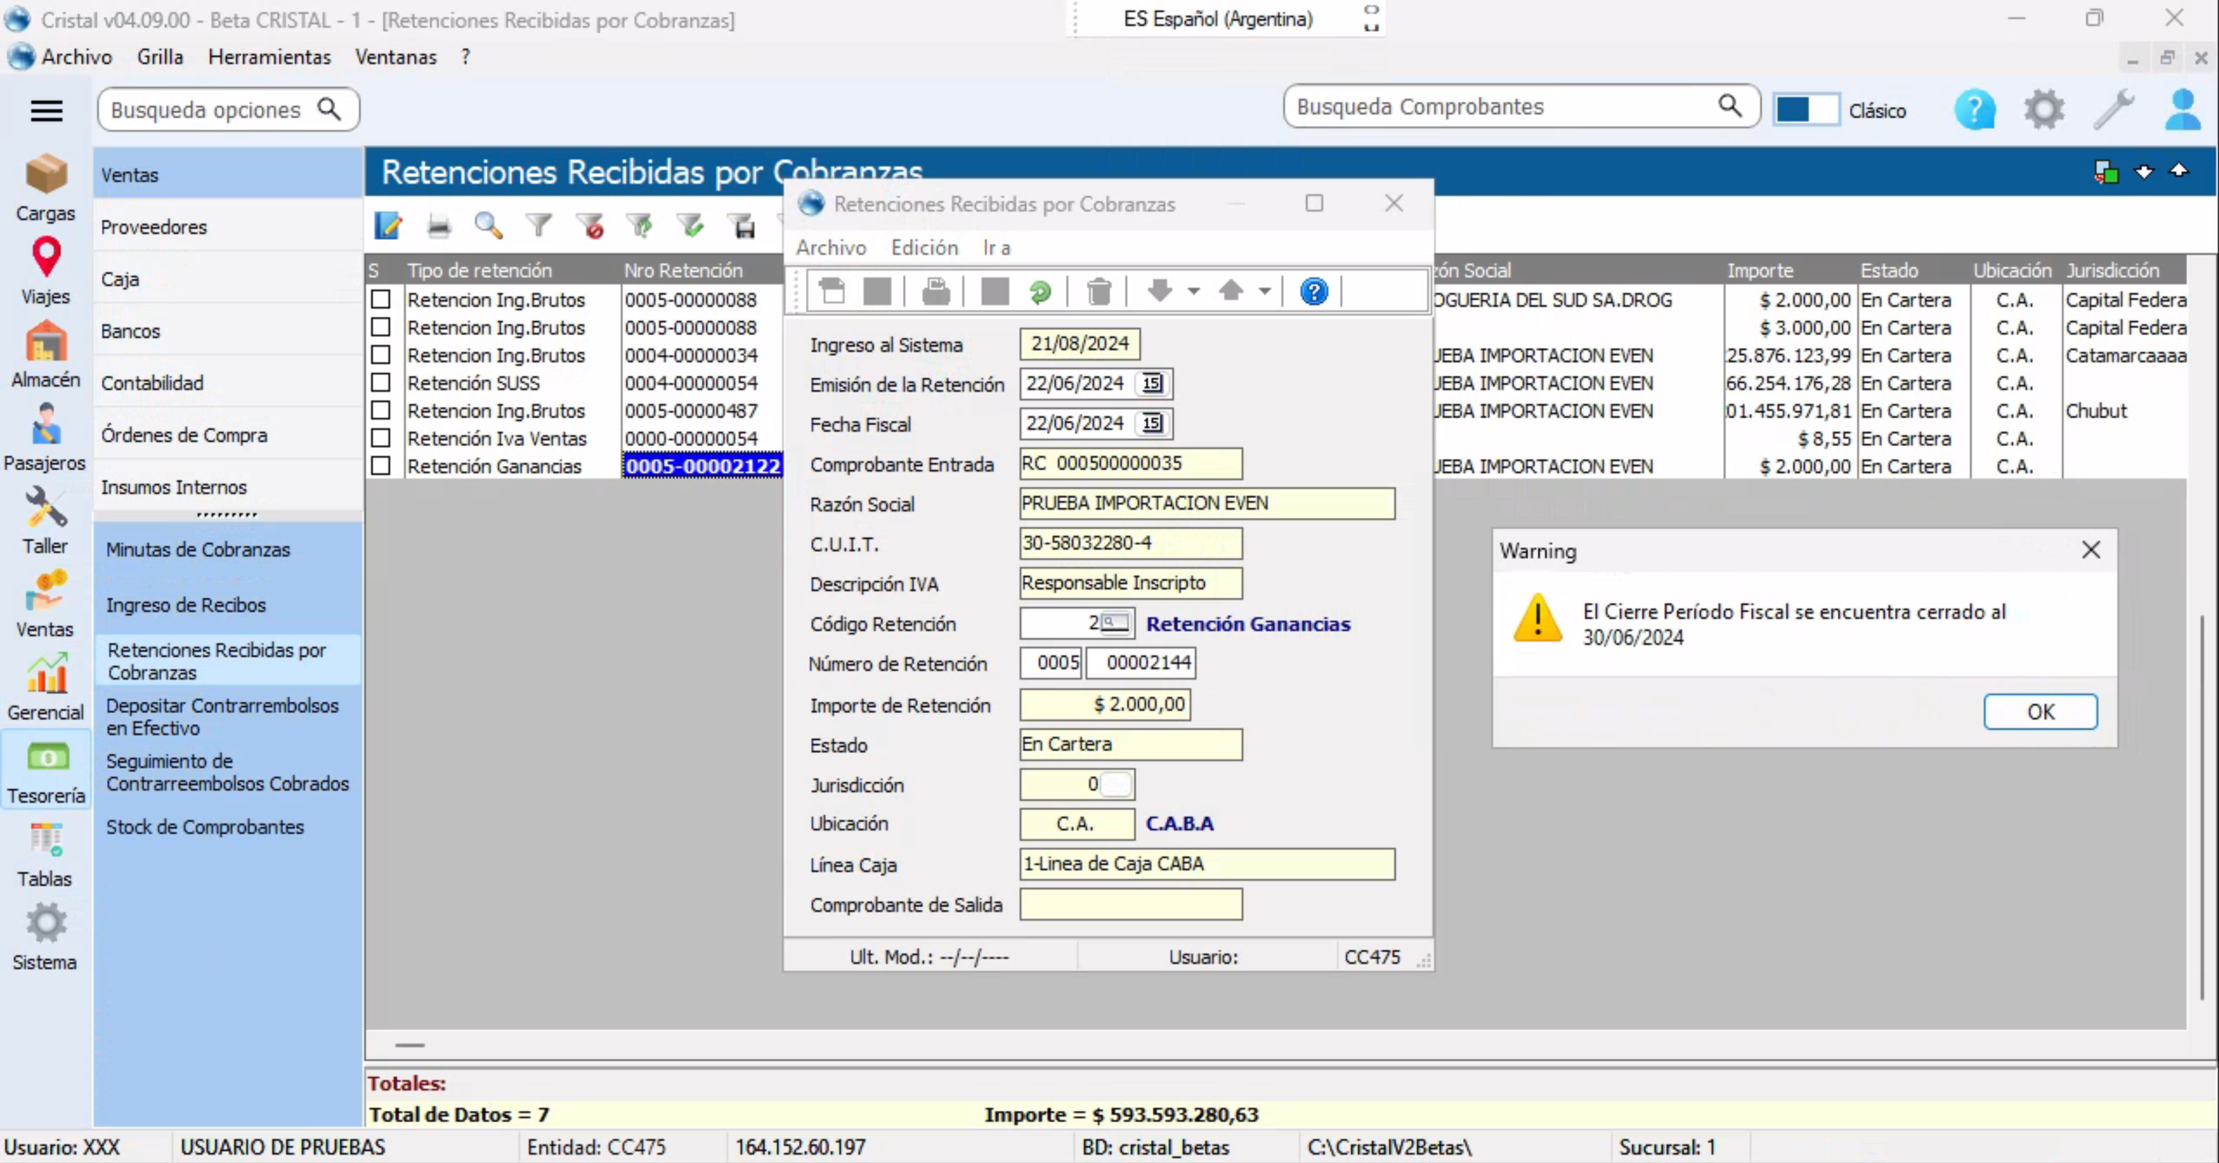Expand the dropdown beside the up arrow
This screenshot has width=2219, height=1163.
coord(1264,292)
